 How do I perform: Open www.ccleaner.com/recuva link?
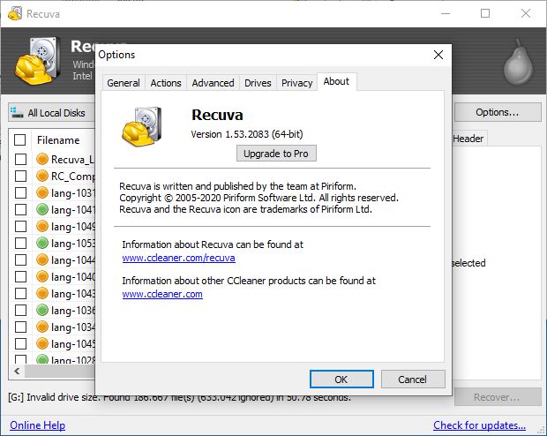(178, 258)
